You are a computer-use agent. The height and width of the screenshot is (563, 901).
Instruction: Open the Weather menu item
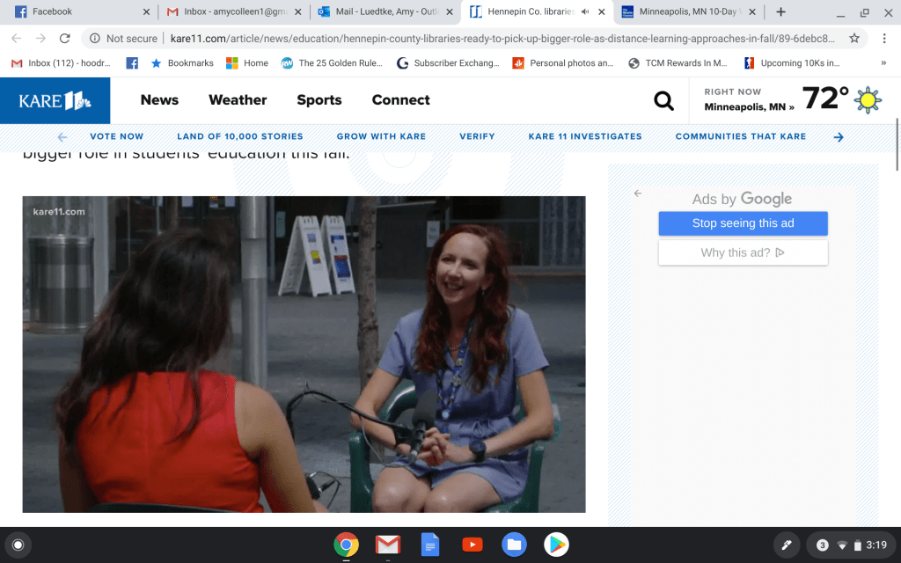click(238, 100)
